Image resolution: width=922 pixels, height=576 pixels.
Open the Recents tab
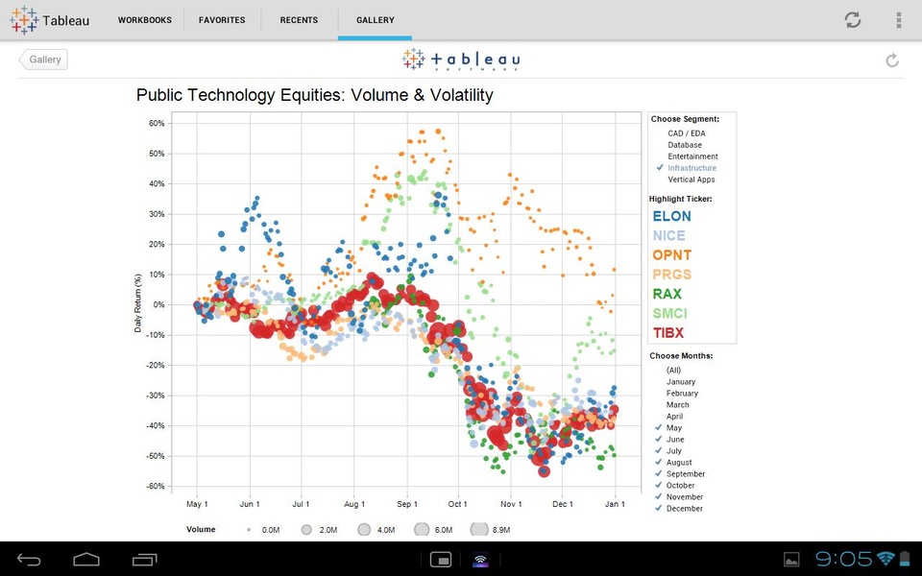(299, 20)
